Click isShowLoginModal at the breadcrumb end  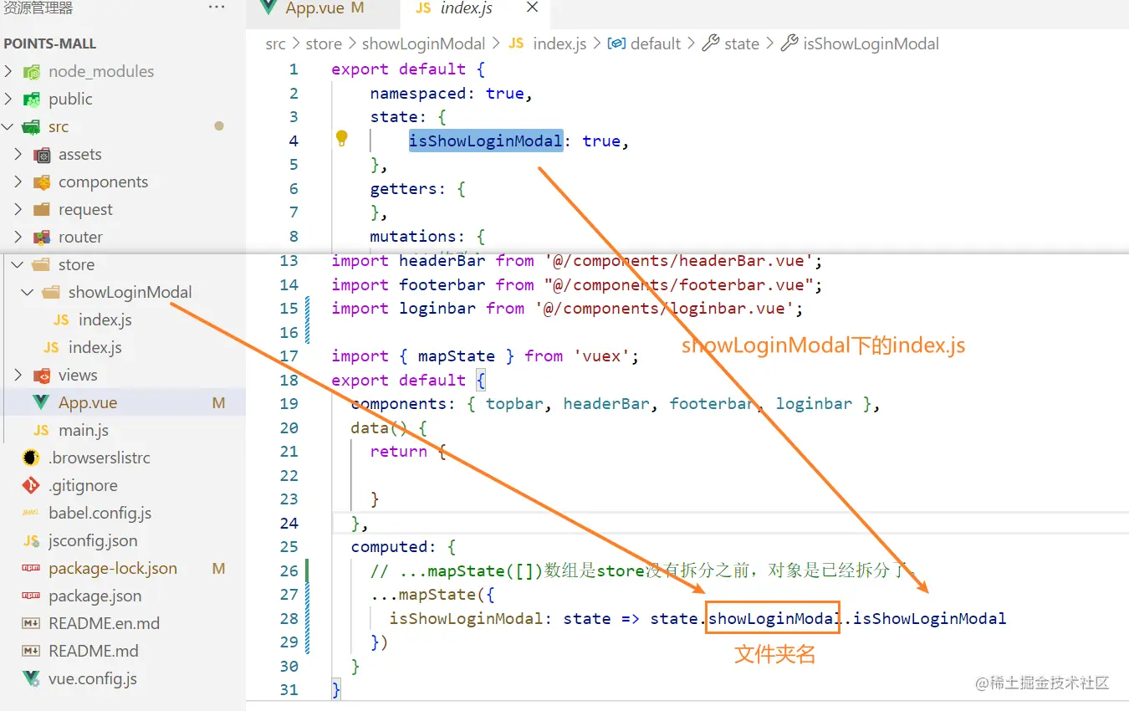coord(861,44)
